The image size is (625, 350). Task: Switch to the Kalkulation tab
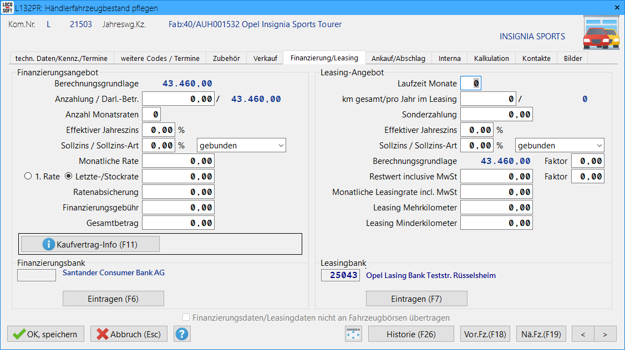491,58
